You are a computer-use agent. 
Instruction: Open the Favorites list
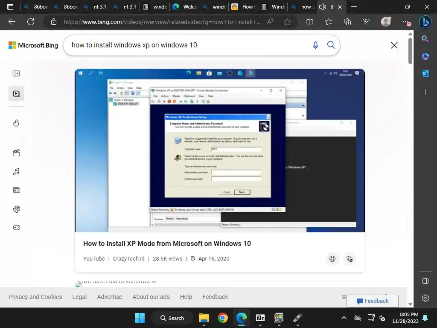(329, 22)
